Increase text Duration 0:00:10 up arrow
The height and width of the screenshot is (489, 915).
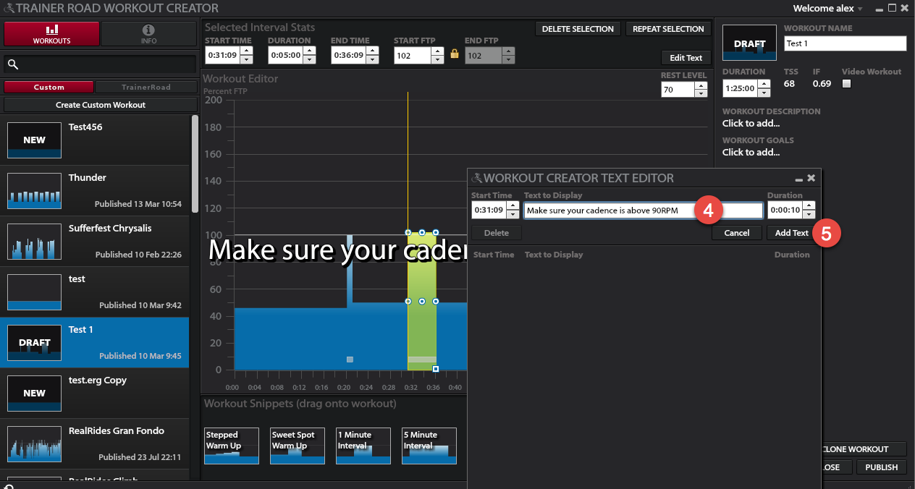coord(809,205)
